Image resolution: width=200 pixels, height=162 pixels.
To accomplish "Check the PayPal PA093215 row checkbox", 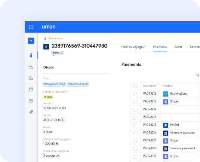I will tap(135, 125).
